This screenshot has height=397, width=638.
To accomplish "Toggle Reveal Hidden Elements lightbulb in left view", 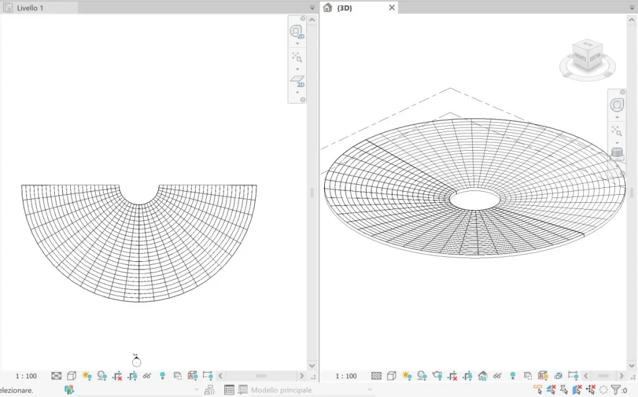I will click(x=163, y=376).
